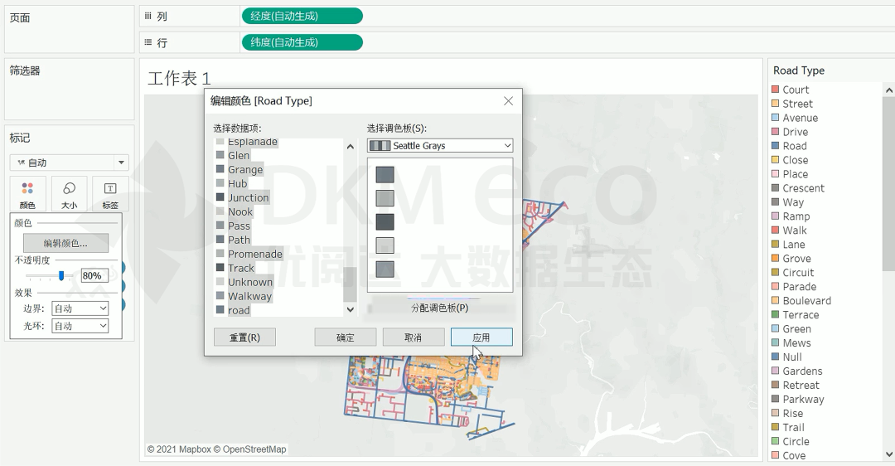Screen dimensions: 895x466
Task: Click the Rows shelf icon
Action: point(148,42)
